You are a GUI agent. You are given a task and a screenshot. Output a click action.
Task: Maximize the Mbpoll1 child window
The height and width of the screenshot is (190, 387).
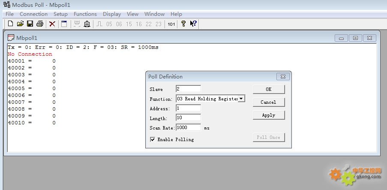355,38
